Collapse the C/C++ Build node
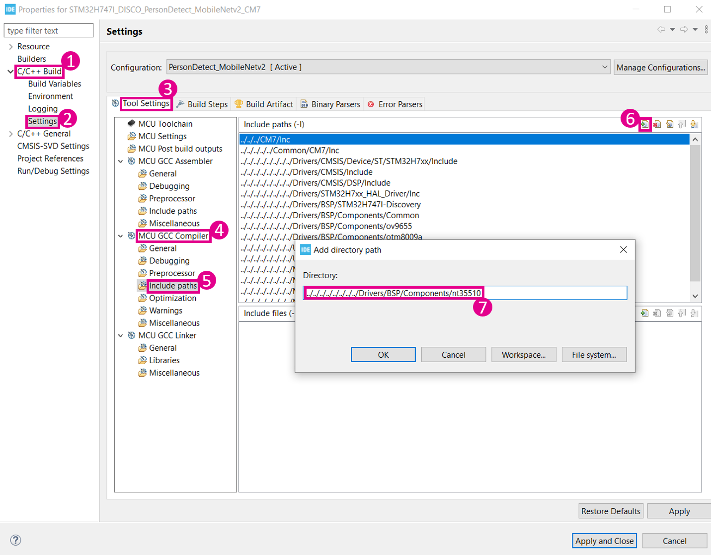The height and width of the screenshot is (555, 711). 11,72
